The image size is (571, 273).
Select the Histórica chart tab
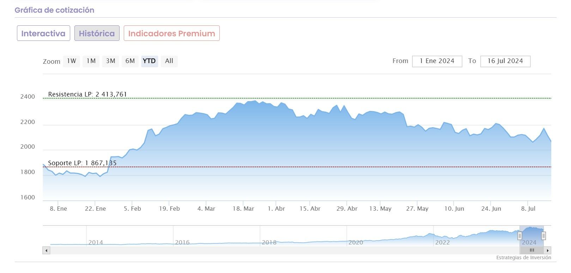pyautogui.click(x=97, y=33)
